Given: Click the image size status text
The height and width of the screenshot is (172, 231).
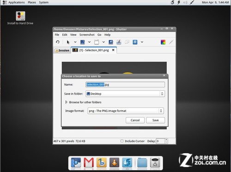Looking at the screenshot, I should pos(69,141).
